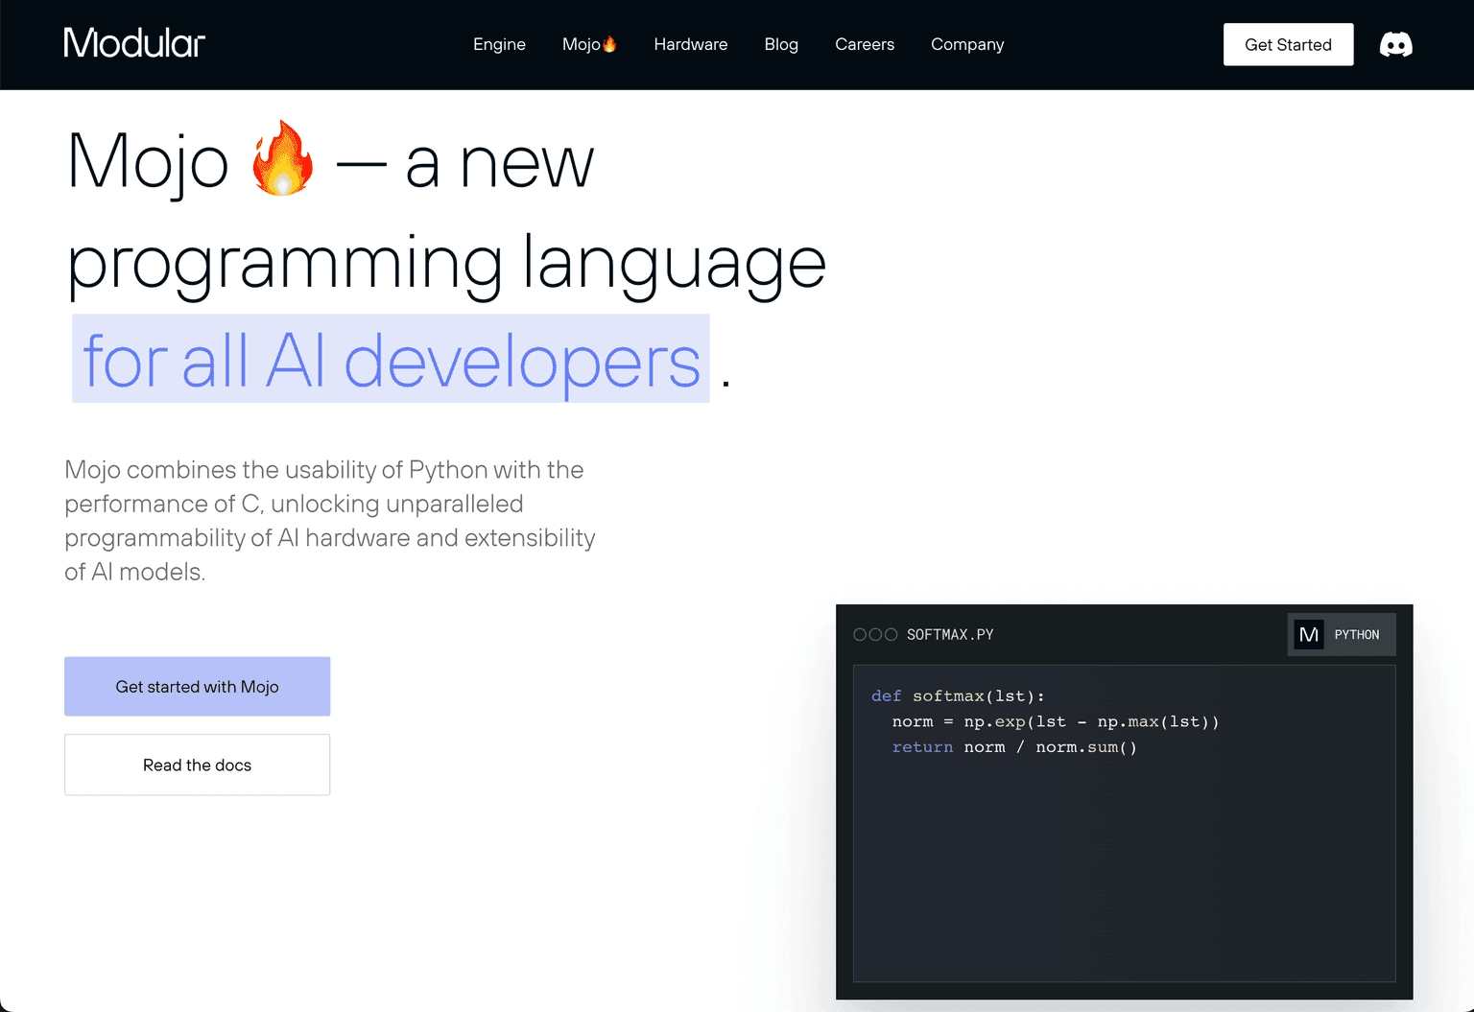Viewport: 1474px width, 1012px height.
Task: Click the SOFTMAX.PY file name
Action: click(950, 635)
